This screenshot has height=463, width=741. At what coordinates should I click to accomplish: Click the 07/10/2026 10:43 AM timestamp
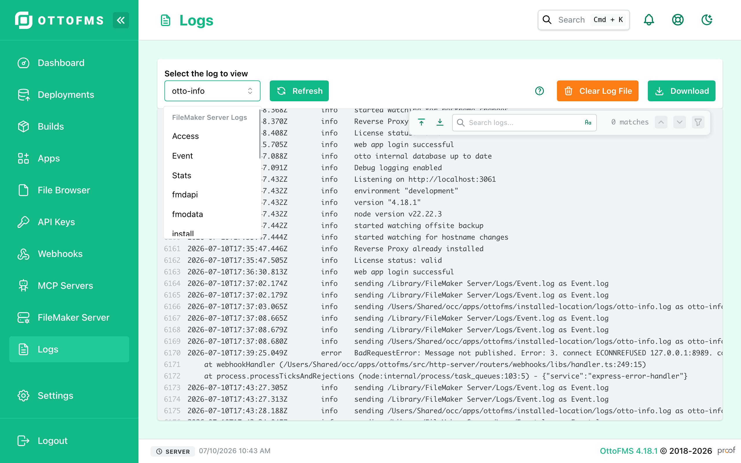pyautogui.click(x=234, y=451)
